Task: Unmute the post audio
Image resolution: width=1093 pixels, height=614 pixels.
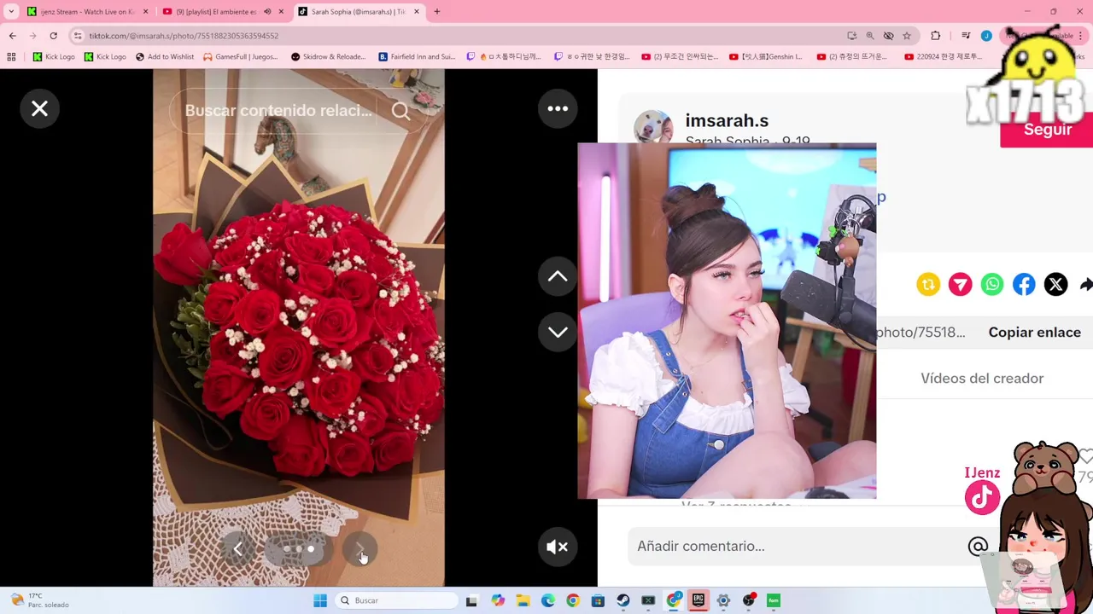Action: pos(558,547)
